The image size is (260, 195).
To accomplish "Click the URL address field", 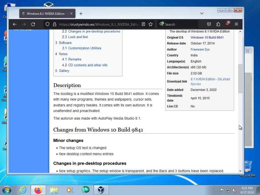I will (x=99, y=24).
